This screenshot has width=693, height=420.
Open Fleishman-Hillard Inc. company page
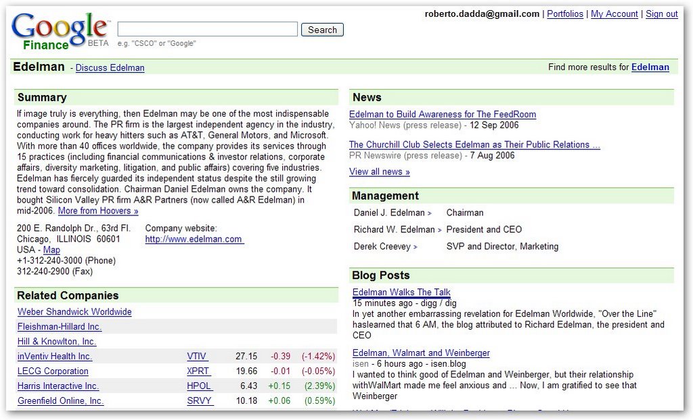pos(60,327)
